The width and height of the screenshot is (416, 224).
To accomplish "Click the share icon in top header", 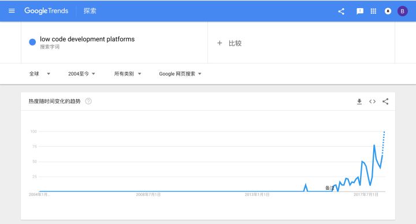I will click(x=341, y=11).
